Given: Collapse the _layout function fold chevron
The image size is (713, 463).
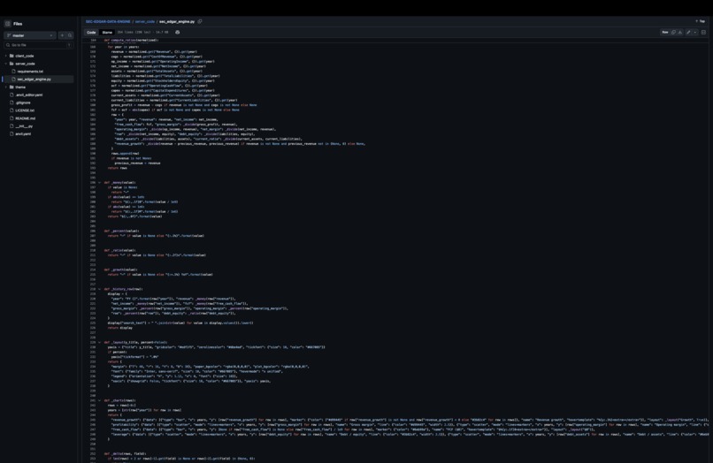Looking at the screenshot, I should pyautogui.click(x=100, y=342).
